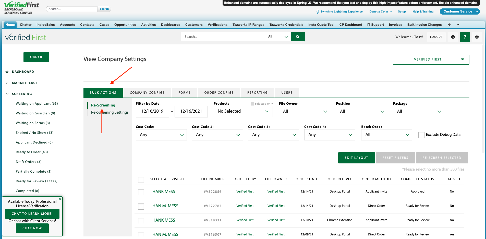Open Ready for Review (17322) list
Viewport: 486px width, 239px height.
click(37, 181)
